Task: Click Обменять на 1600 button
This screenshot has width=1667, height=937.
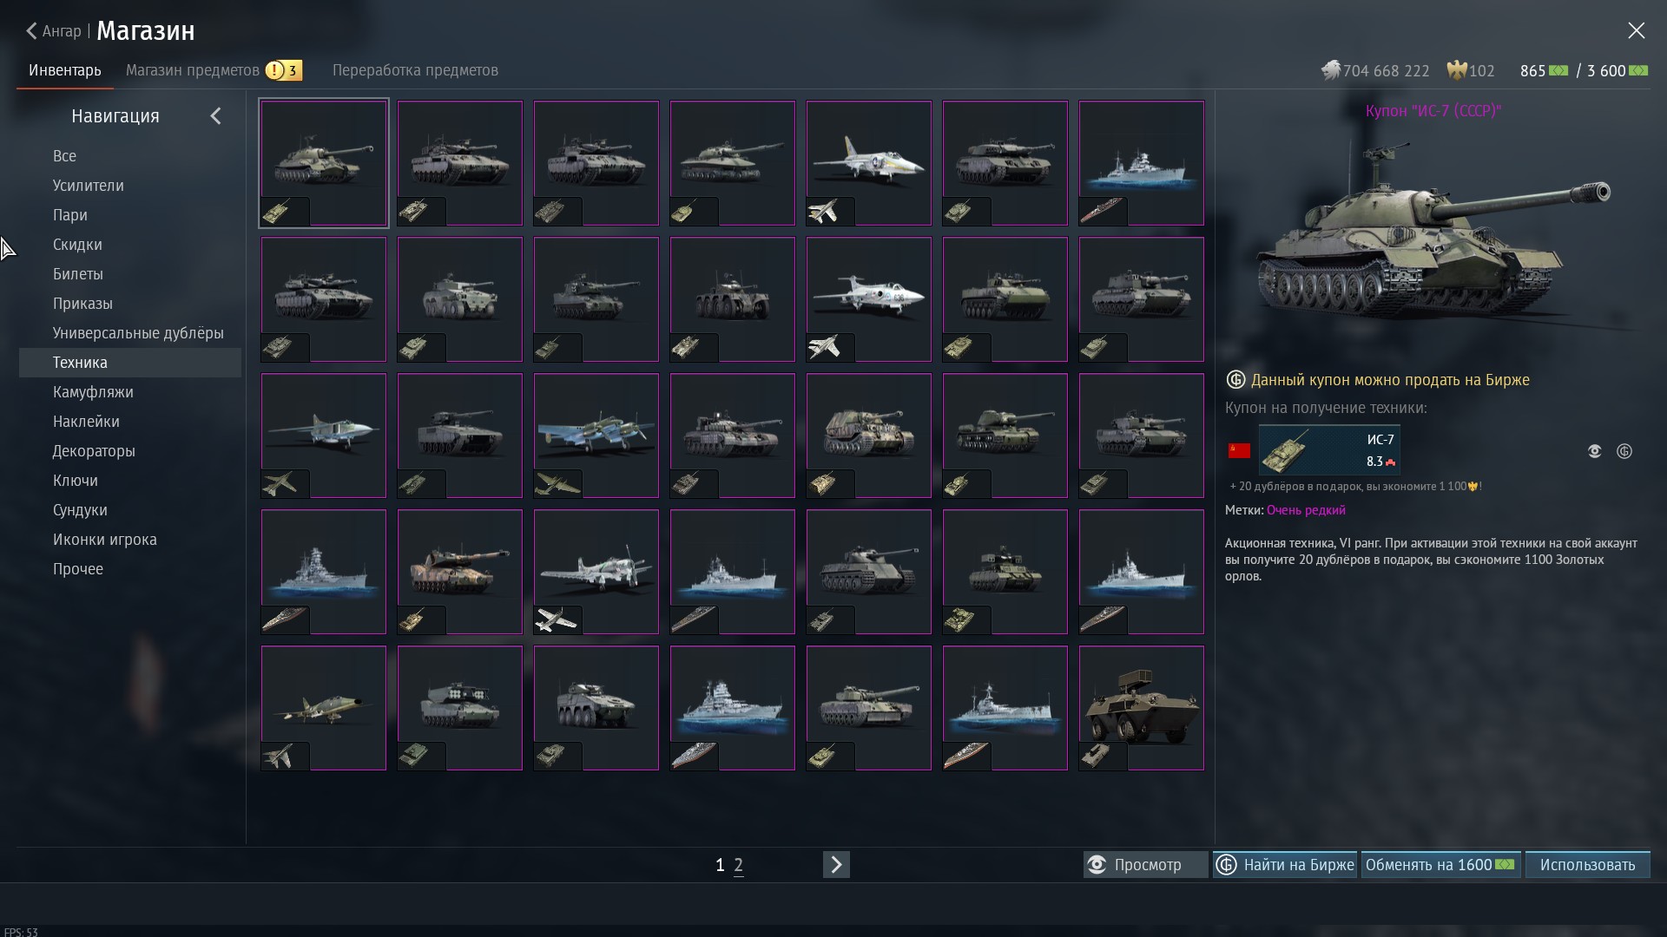Action: pyautogui.click(x=1440, y=865)
